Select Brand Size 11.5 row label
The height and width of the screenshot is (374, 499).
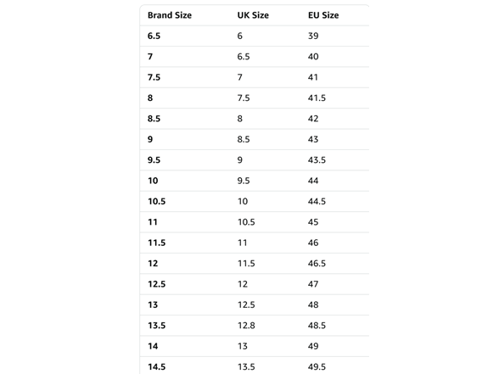[x=156, y=243]
